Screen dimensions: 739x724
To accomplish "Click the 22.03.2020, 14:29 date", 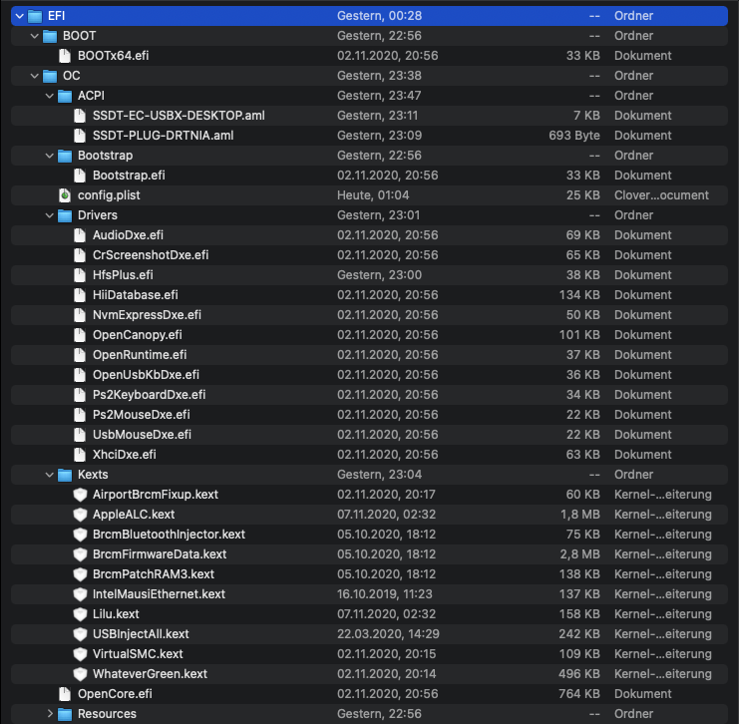I will 388,634.
